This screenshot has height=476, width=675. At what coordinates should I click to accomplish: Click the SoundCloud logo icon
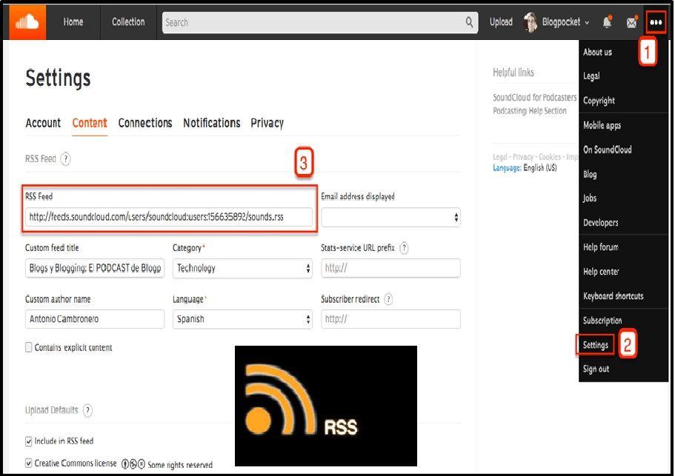(x=27, y=22)
